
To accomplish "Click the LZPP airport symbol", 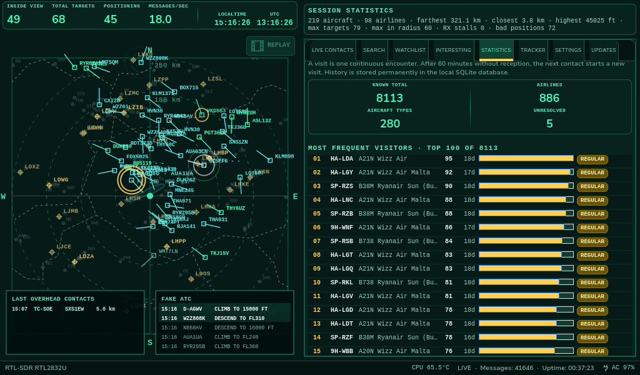I will click(x=149, y=85).
